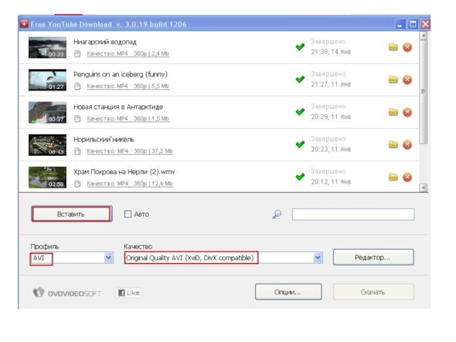Click Penguins on an iceberg thumbnail
Viewport: 456px width, 342px height.
[x=47, y=80]
